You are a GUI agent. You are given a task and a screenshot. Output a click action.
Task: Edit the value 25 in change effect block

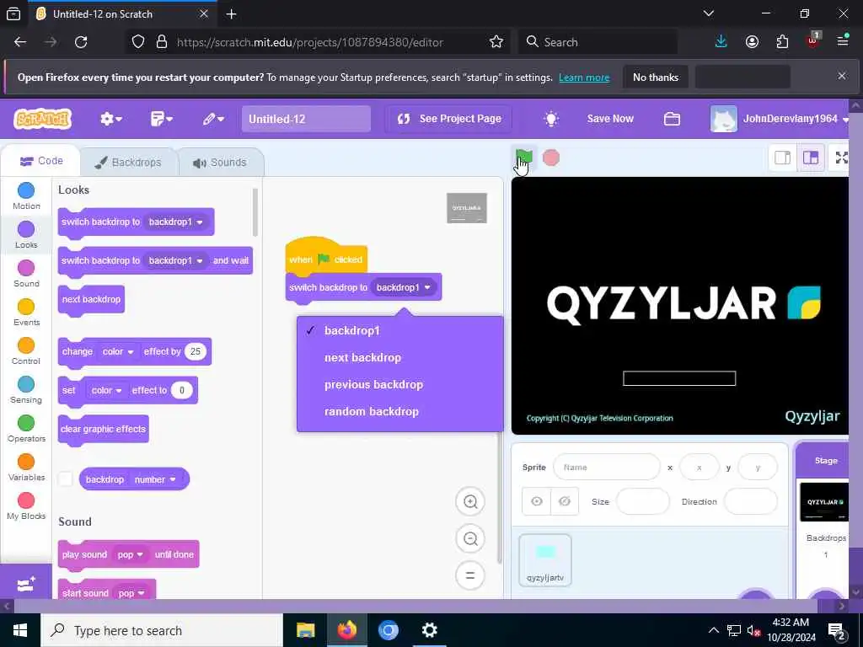coord(196,351)
